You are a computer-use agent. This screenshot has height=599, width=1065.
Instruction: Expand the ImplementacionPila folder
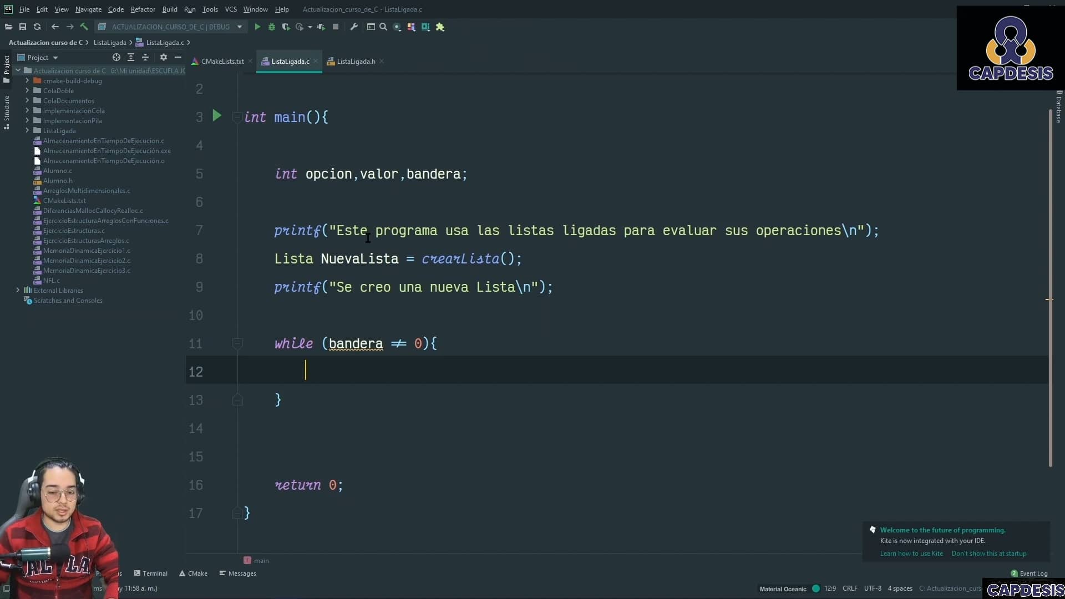27,120
